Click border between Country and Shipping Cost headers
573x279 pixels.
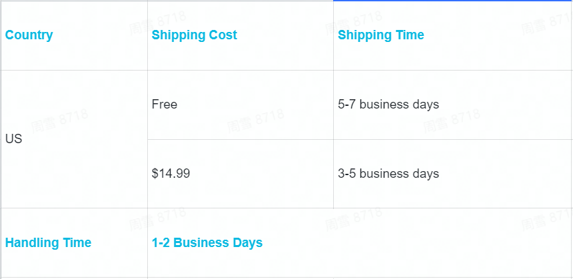coord(148,35)
